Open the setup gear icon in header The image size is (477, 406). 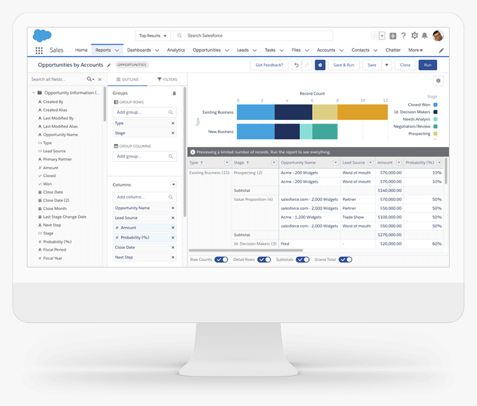click(414, 36)
